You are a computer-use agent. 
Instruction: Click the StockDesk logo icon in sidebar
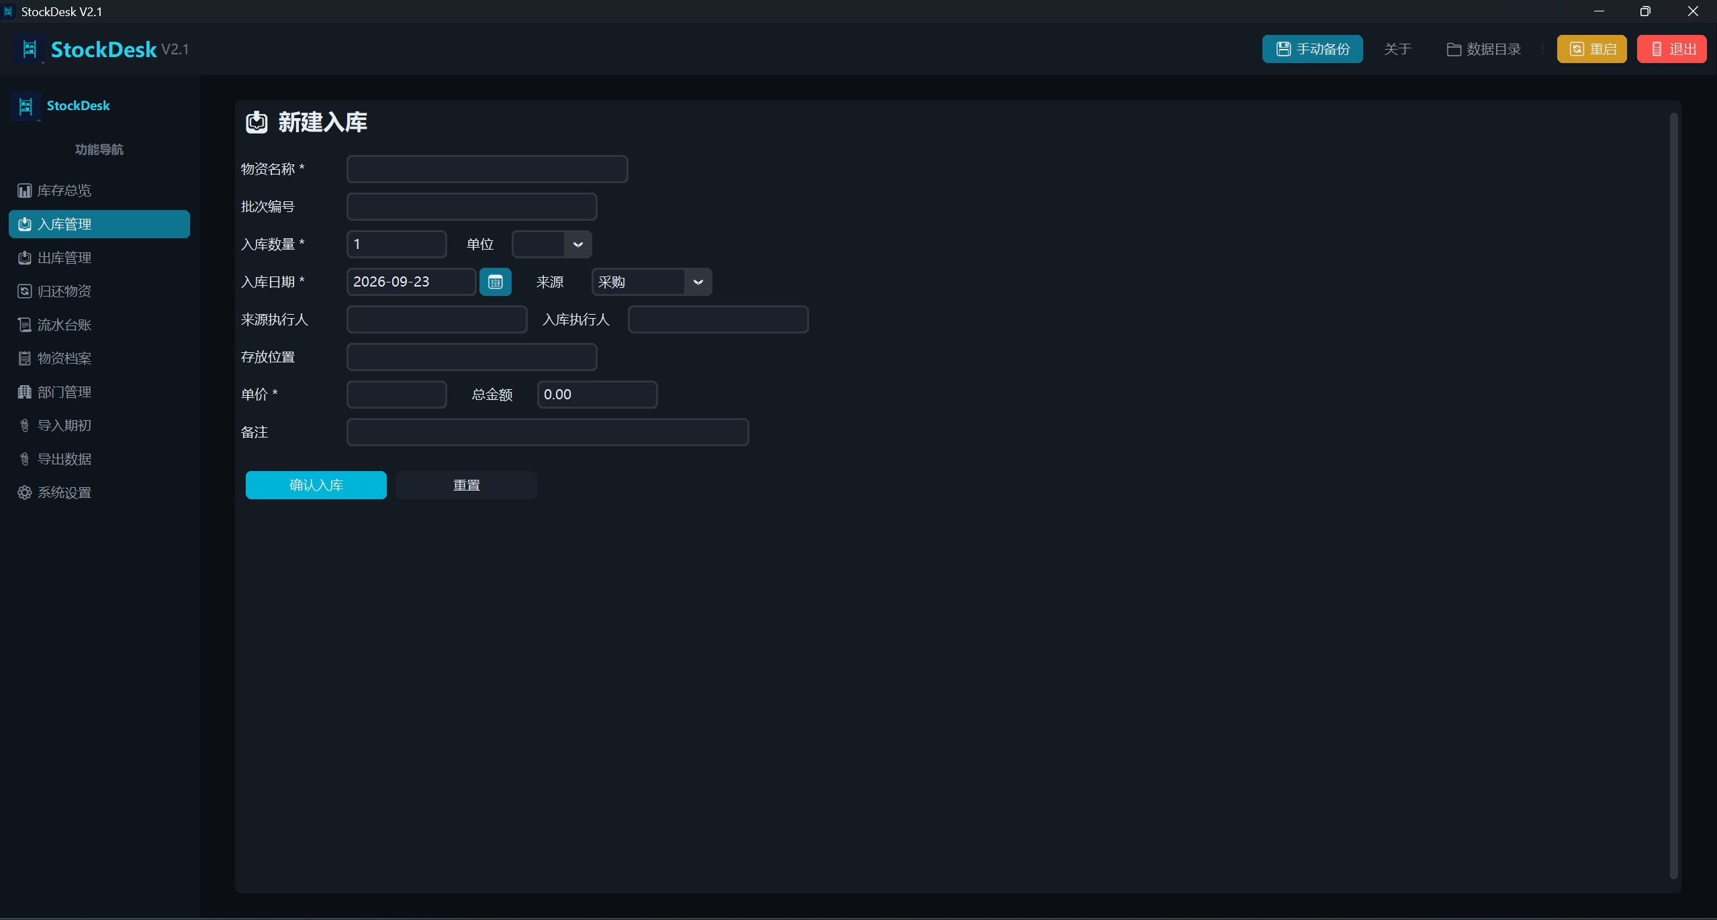(x=26, y=106)
